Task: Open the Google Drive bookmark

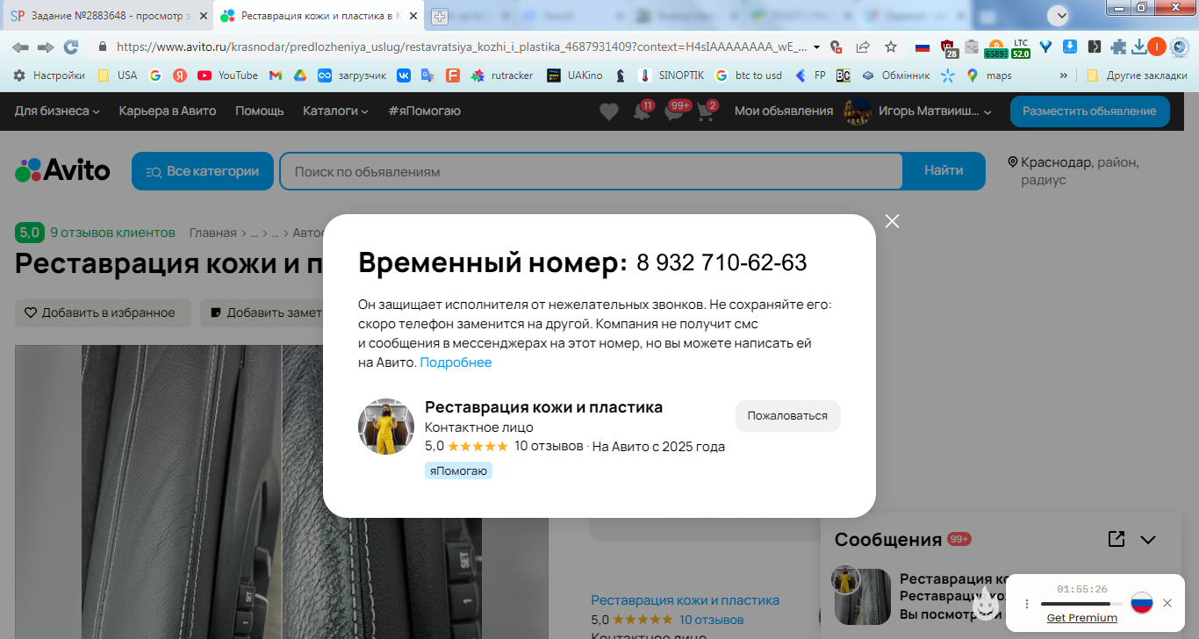Action: [299, 75]
